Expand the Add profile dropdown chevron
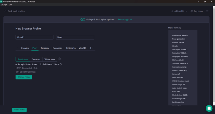Image resolution: width=215 pixels, height=114 pixels. click(x=186, y=11)
